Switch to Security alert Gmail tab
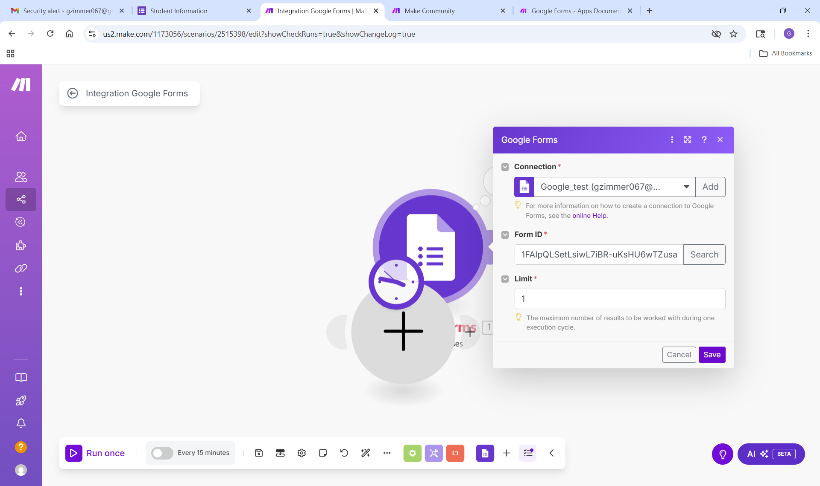Viewport: 820px width, 486px height. 68,11
